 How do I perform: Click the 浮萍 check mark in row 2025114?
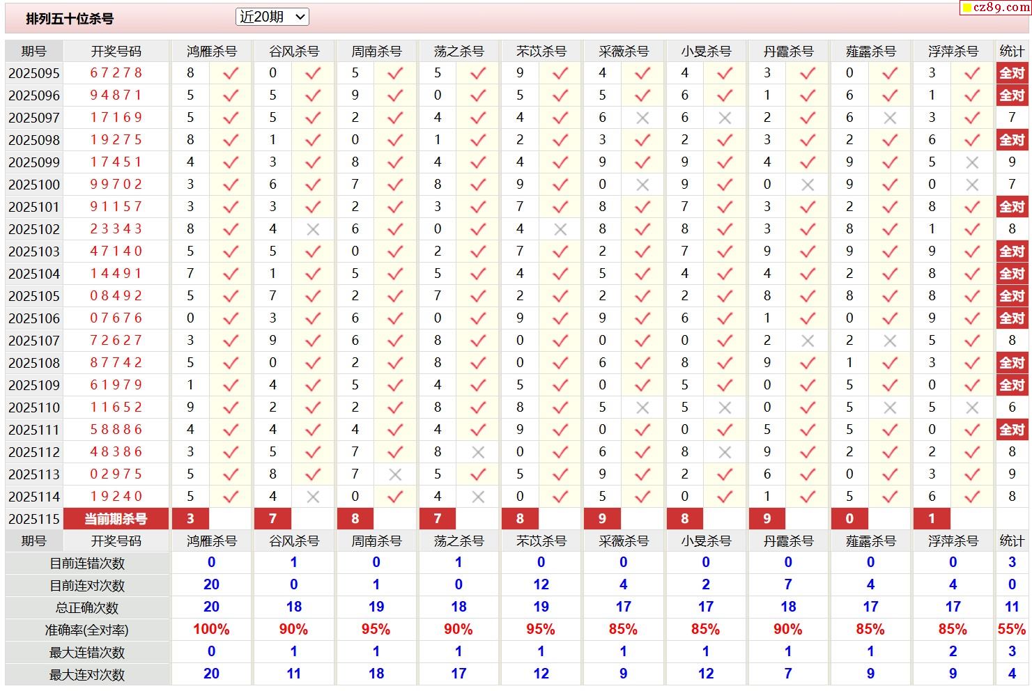coord(972,497)
